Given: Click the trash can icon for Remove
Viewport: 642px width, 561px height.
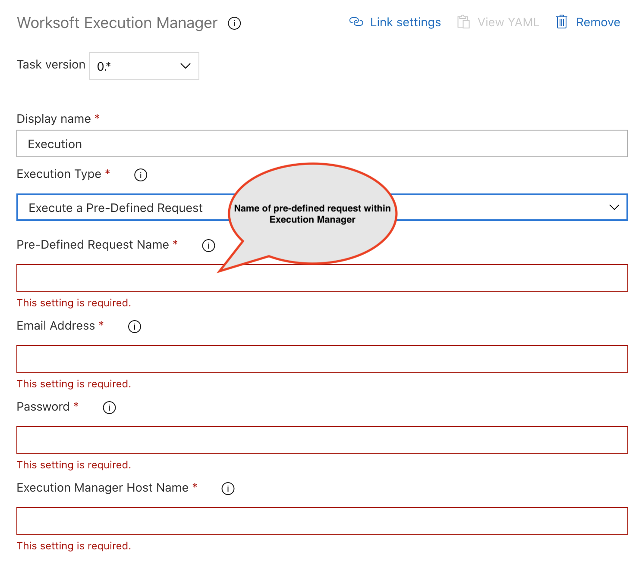Looking at the screenshot, I should pos(561,22).
